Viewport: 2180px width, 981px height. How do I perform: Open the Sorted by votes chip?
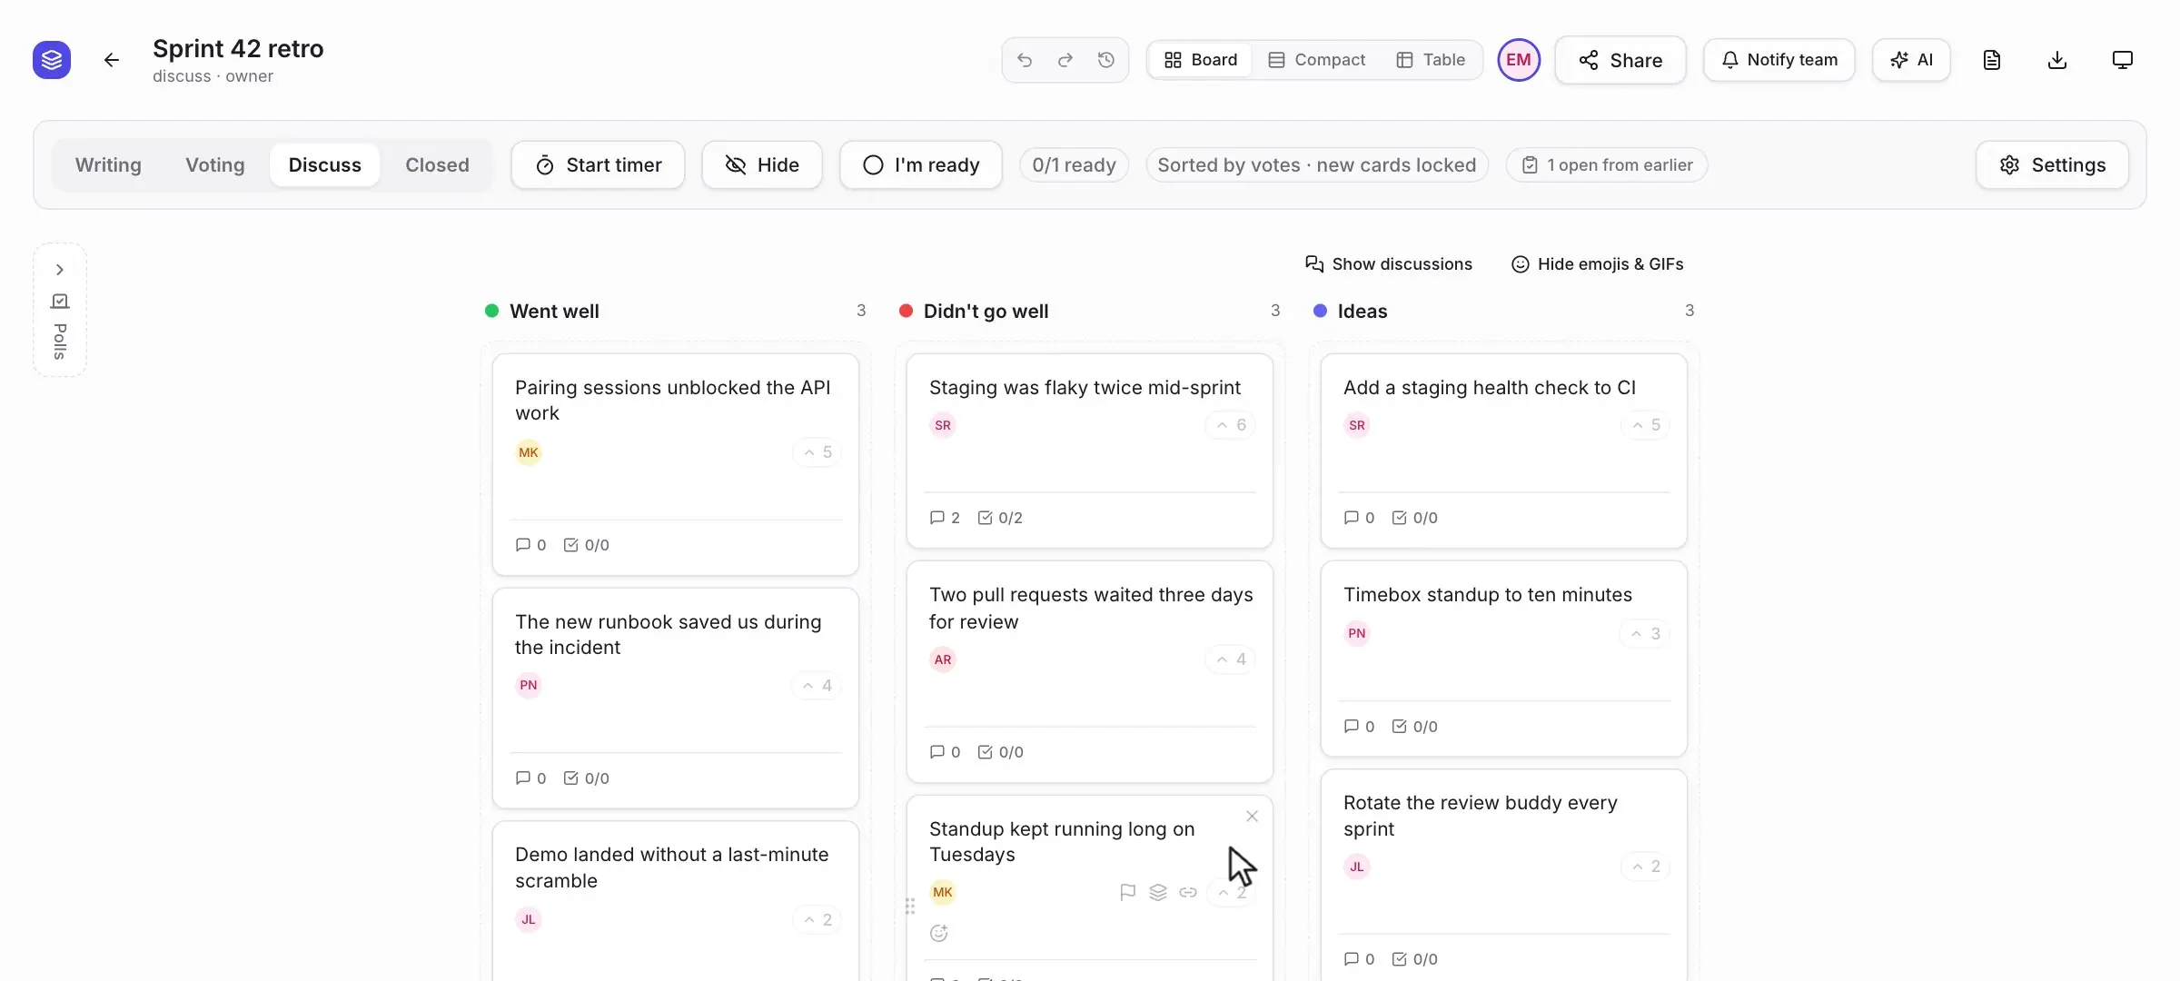click(1317, 165)
